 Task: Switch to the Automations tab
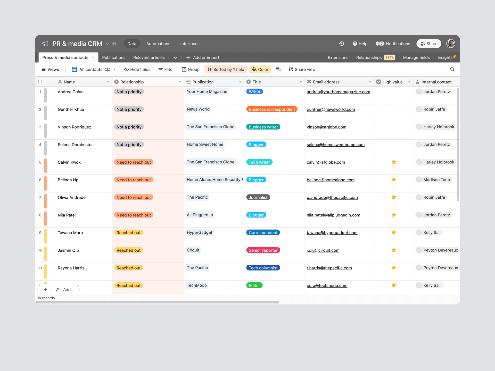pos(158,44)
